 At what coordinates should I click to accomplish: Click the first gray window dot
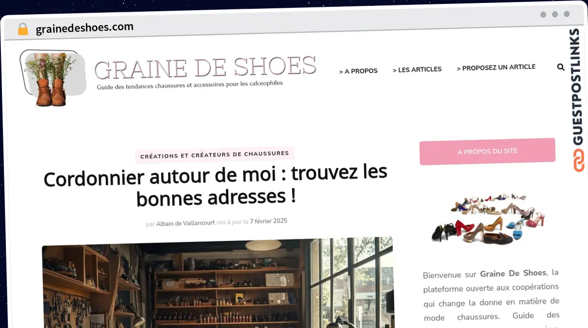click(543, 15)
